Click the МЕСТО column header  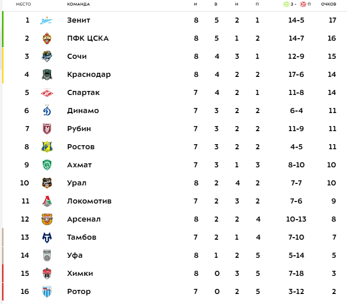click(24, 4)
